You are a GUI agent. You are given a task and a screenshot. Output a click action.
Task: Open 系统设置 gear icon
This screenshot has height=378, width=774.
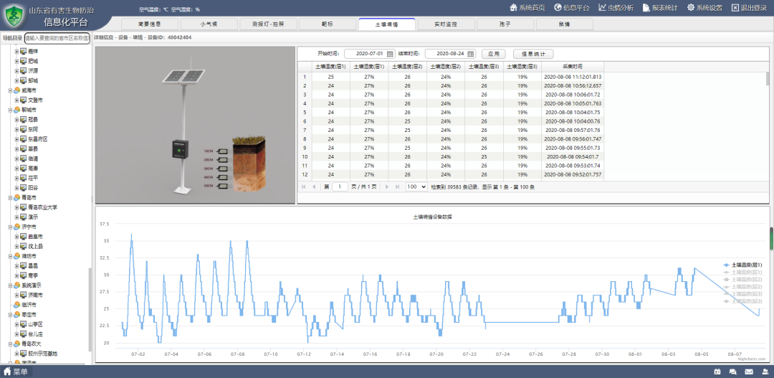[691, 7]
